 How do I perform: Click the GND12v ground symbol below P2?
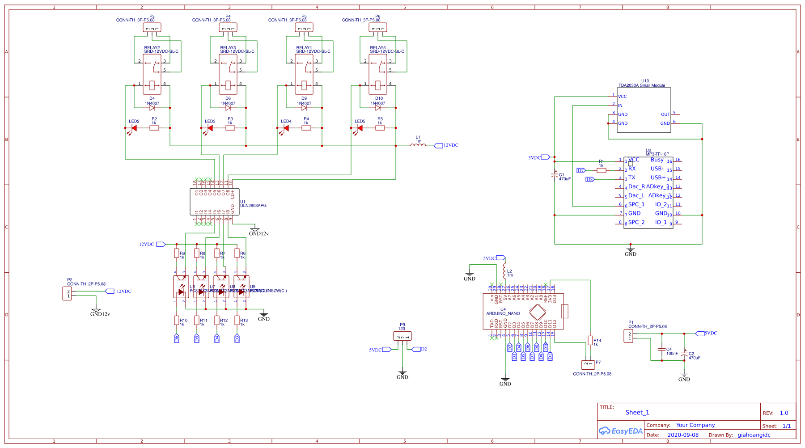(95, 310)
